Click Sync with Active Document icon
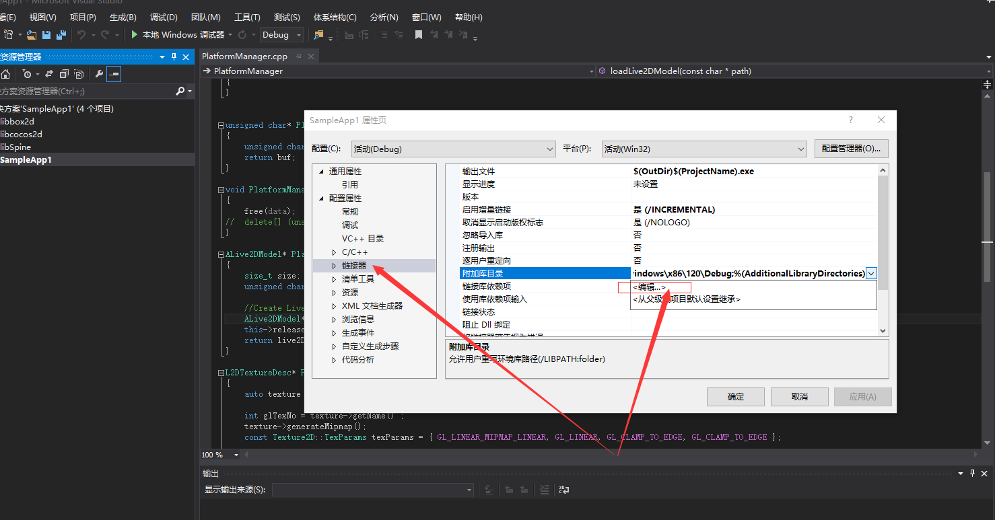The image size is (995, 520). [49, 74]
